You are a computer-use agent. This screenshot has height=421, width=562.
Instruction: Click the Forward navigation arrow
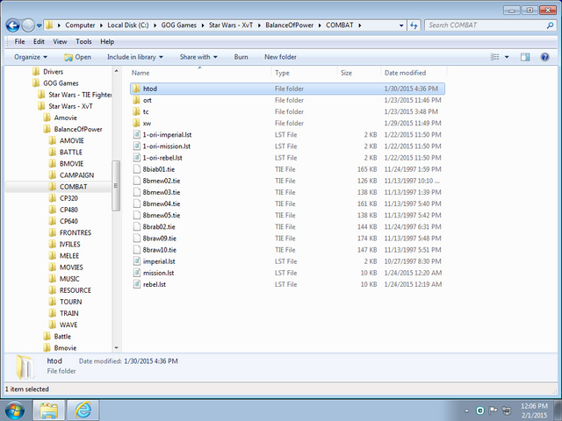point(28,25)
